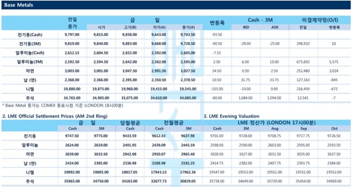The height and width of the screenshot is (187, 352).
Task: Select the change value -335.00
Action: (217, 89)
